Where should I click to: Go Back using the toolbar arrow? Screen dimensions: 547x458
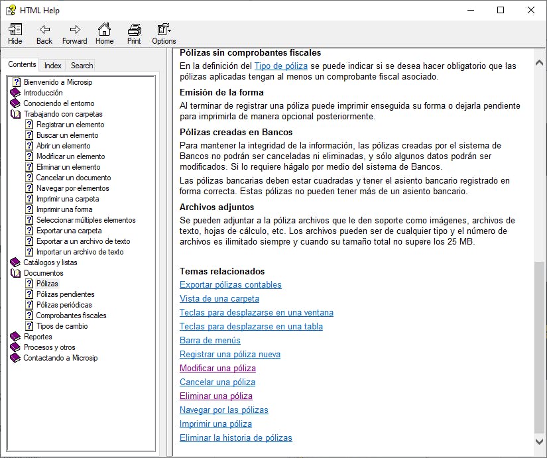44,30
